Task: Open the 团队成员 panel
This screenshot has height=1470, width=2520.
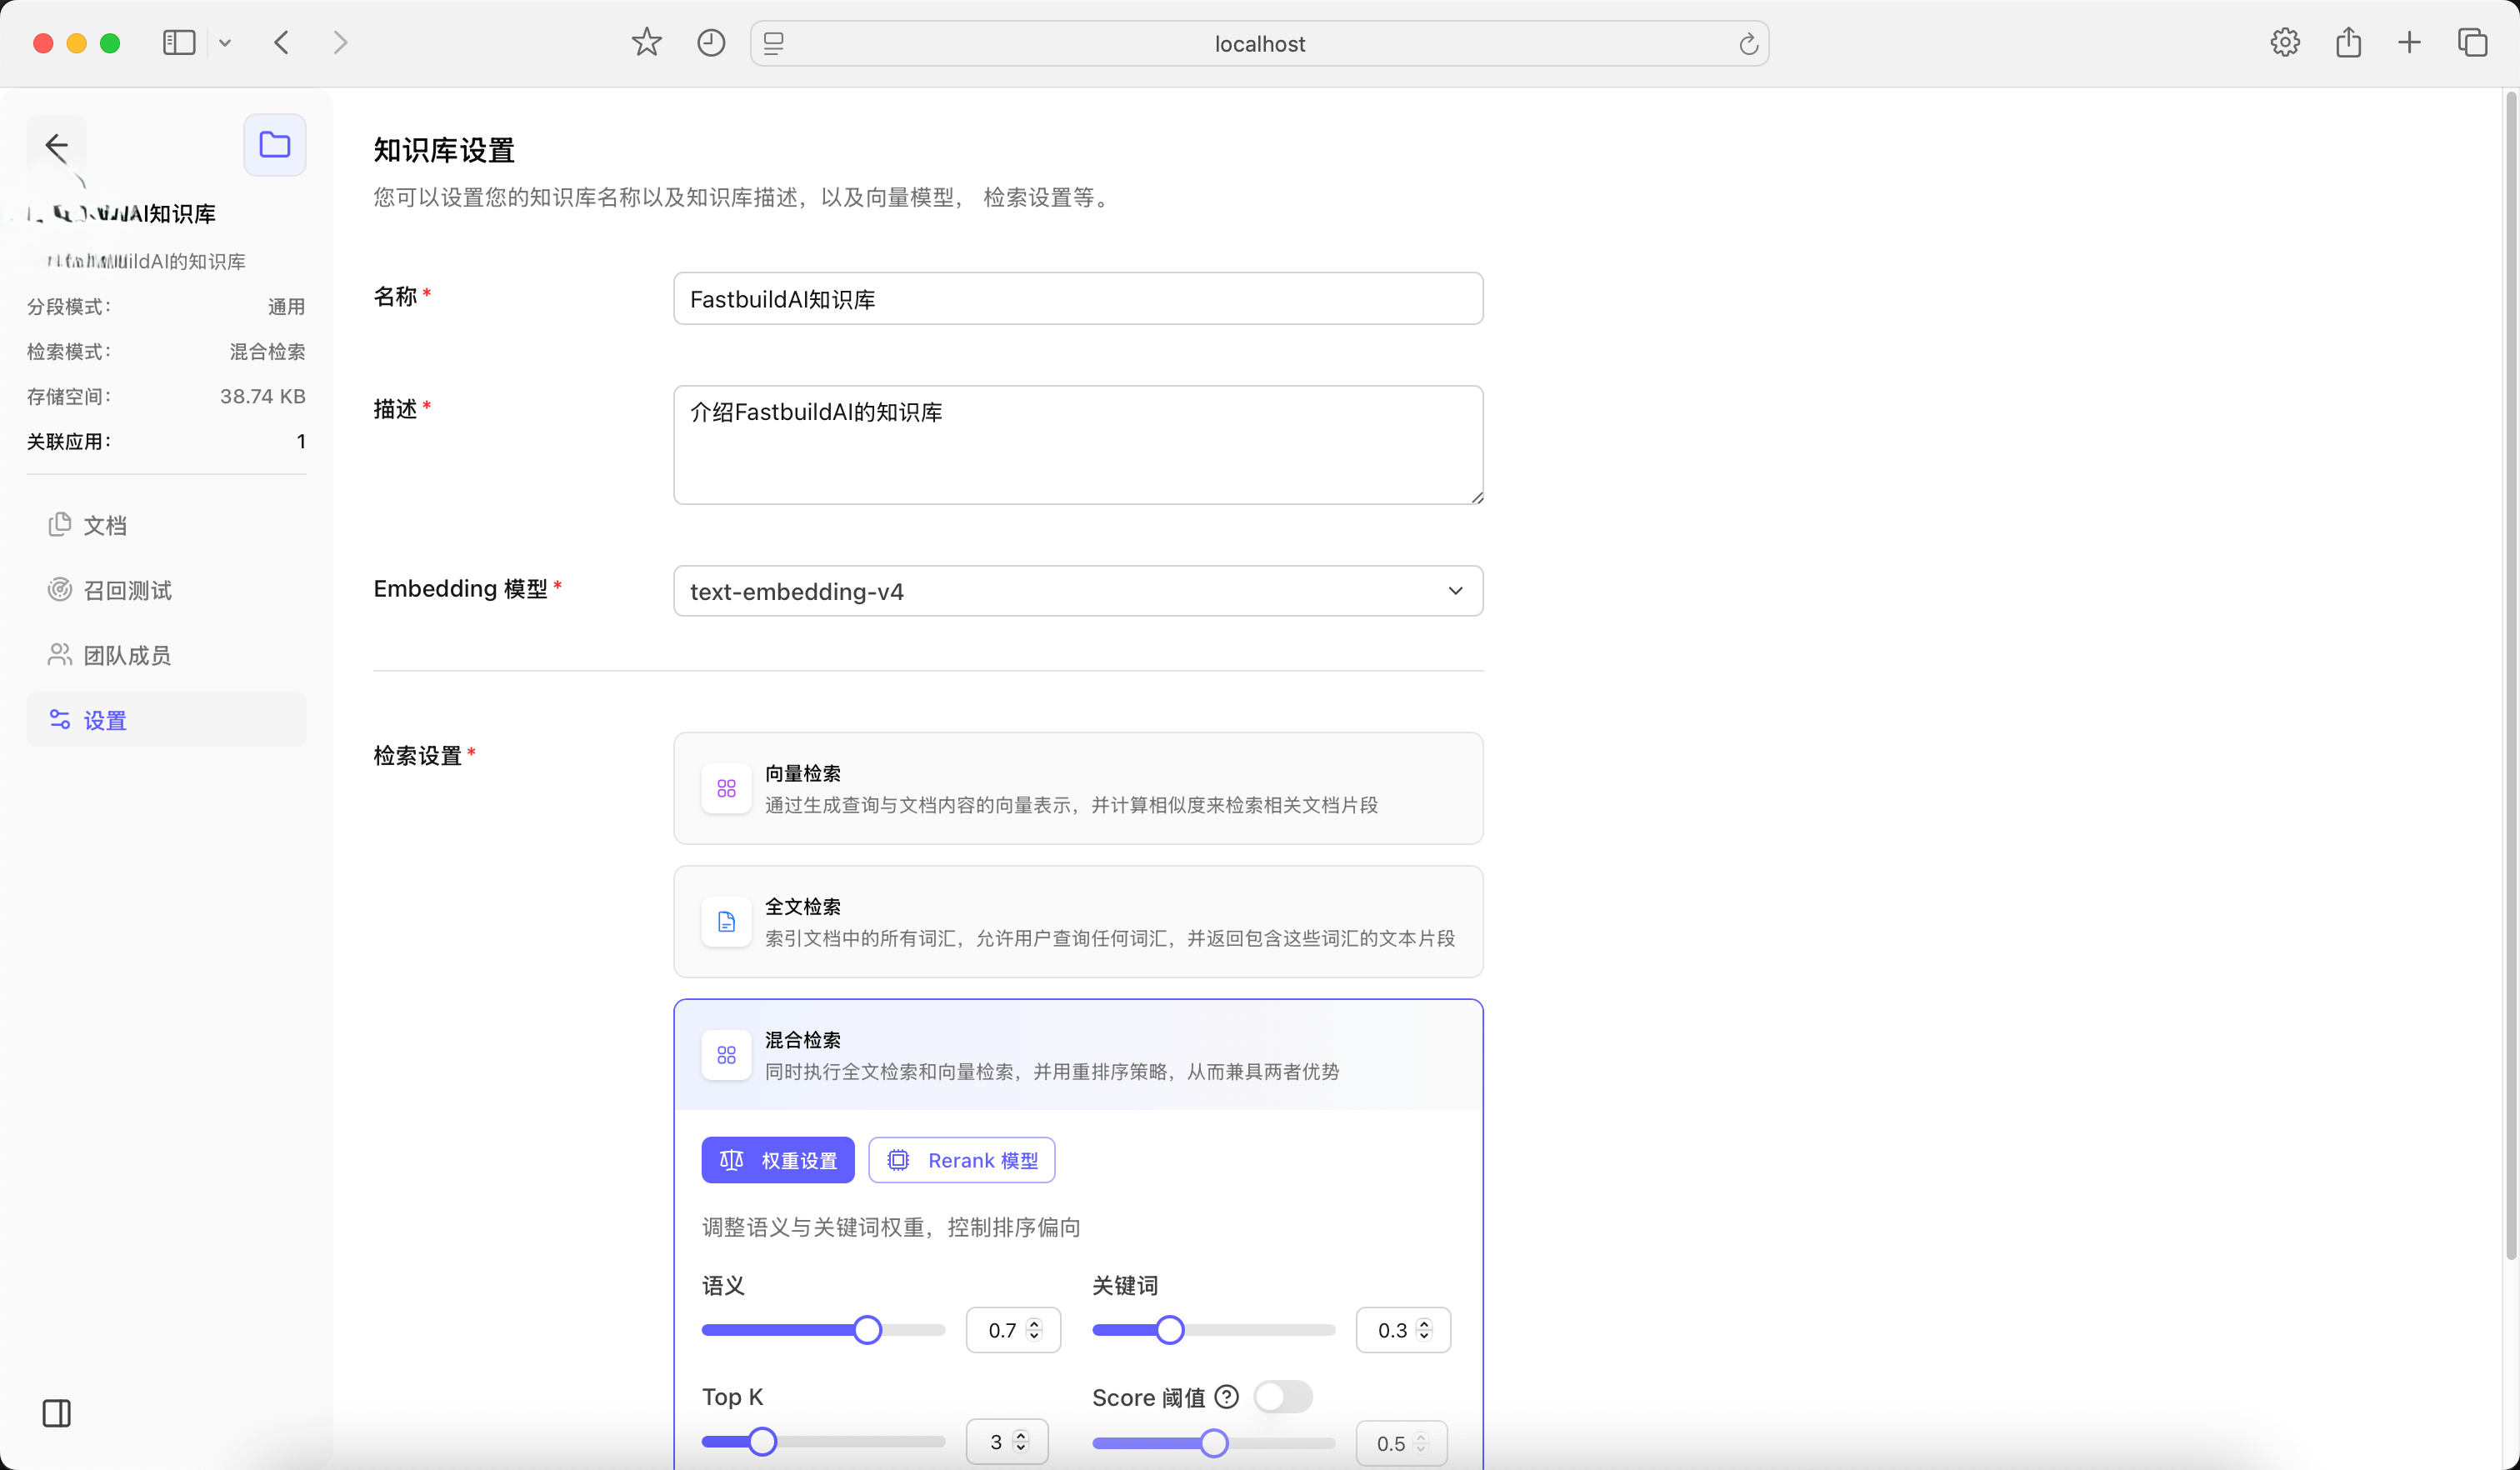Action: (125, 655)
